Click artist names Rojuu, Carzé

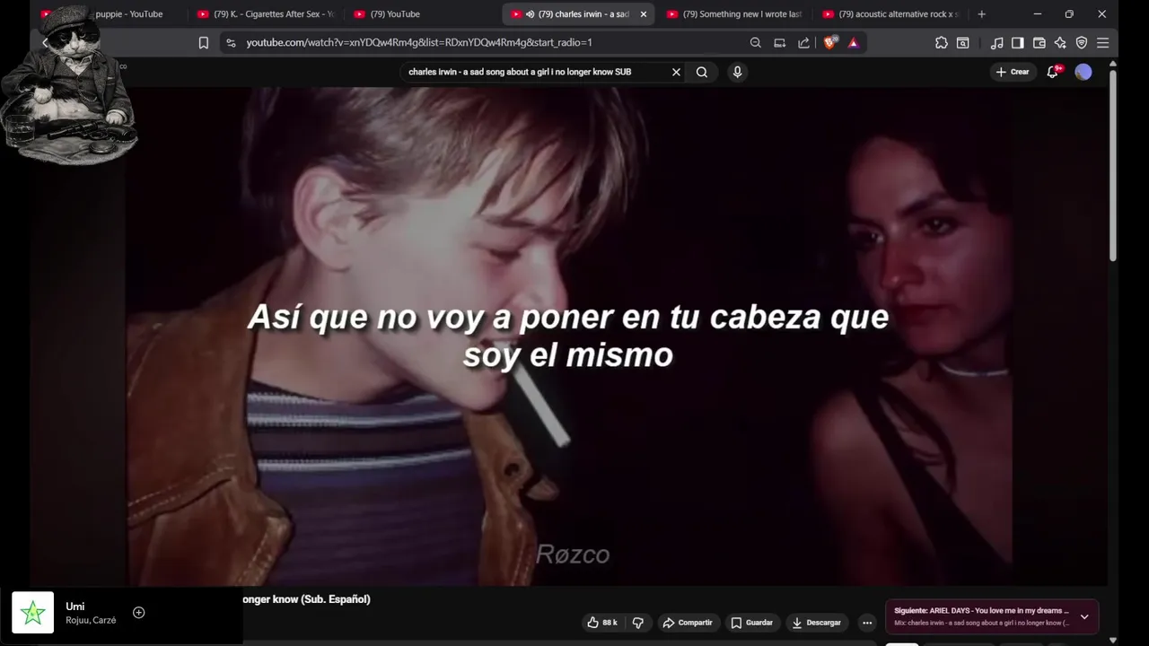tap(91, 621)
